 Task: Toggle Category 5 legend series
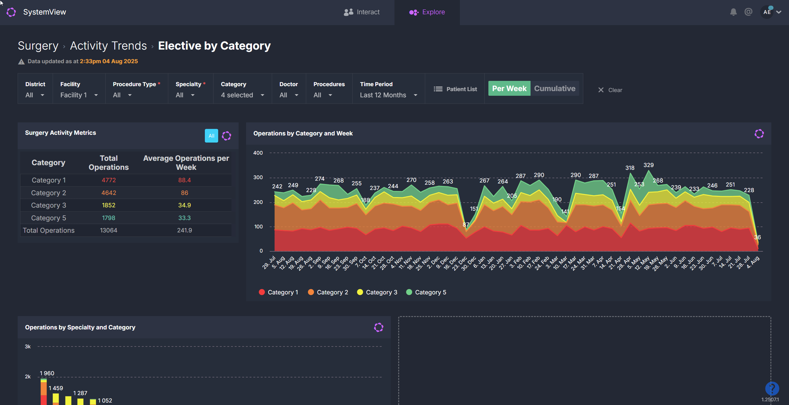[x=426, y=292]
